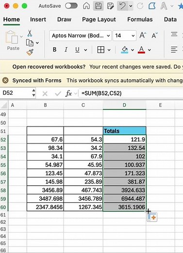Apply the Fill Color paint bucket
183x253 pixels.
[125, 50]
